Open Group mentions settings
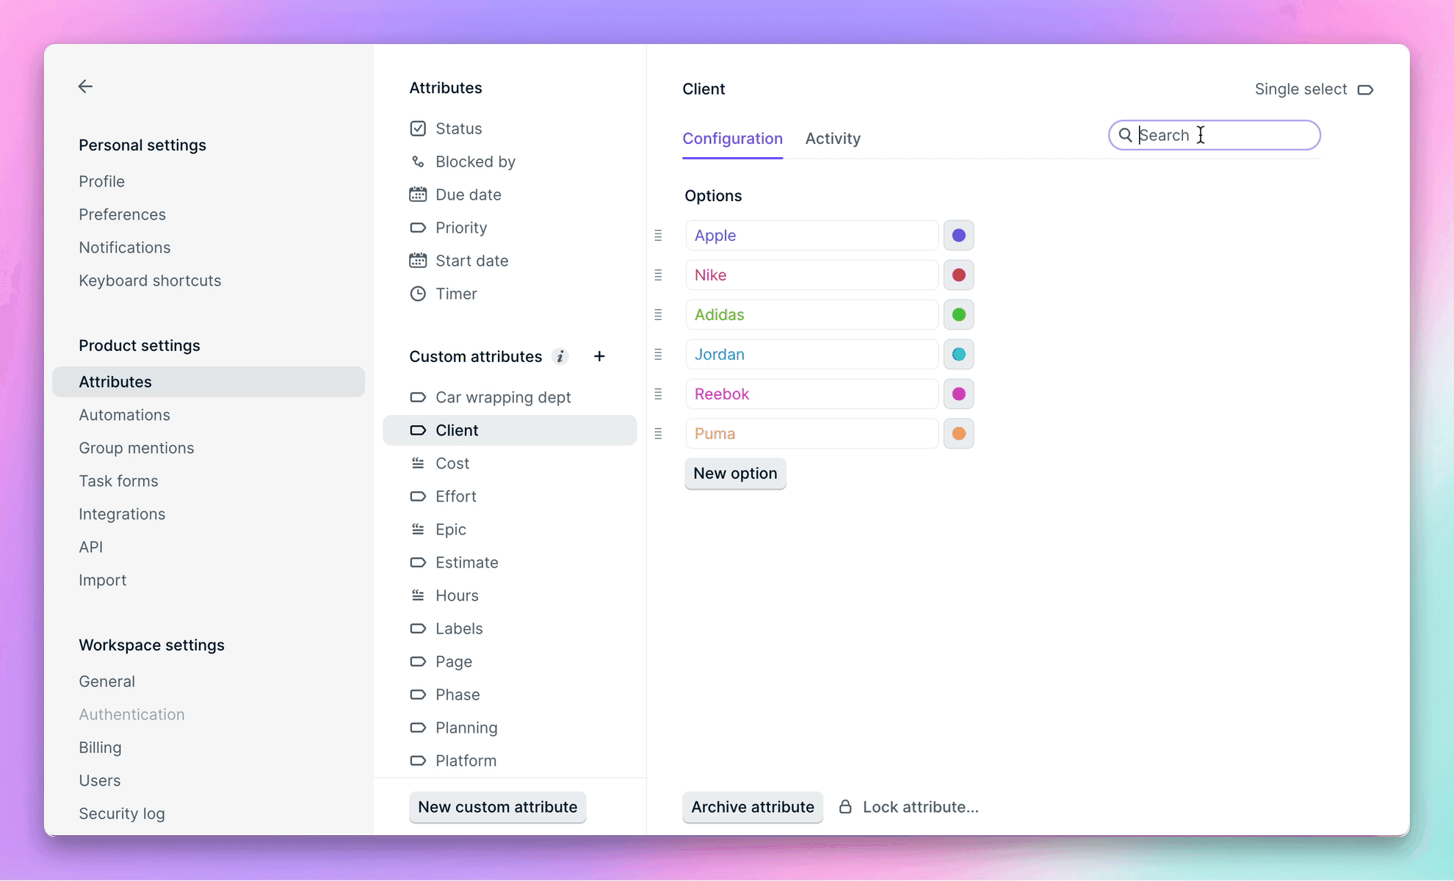 coord(137,448)
